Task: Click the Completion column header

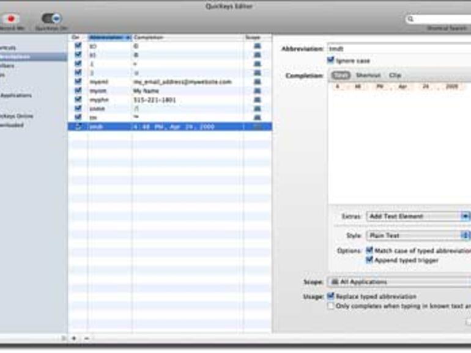Action: (x=188, y=37)
